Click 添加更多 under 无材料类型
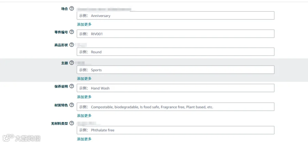Viewport: 308px width, 144px height. click(84, 139)
